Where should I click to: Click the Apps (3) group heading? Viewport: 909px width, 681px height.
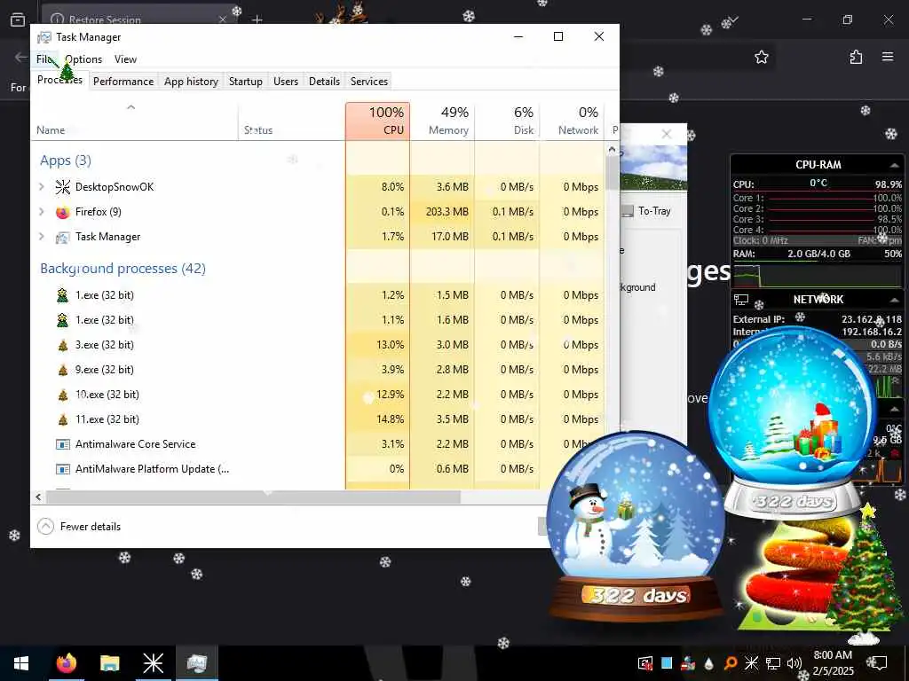pos(66,160)
